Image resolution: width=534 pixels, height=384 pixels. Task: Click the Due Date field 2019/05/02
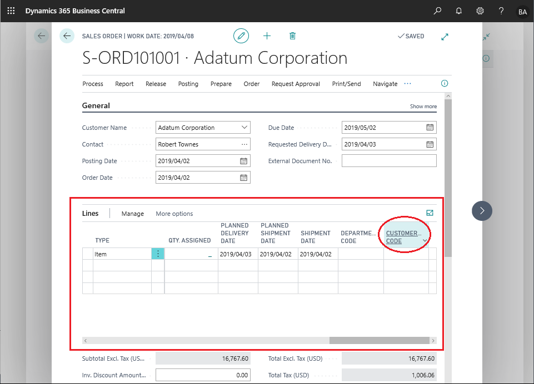point(389,128)
